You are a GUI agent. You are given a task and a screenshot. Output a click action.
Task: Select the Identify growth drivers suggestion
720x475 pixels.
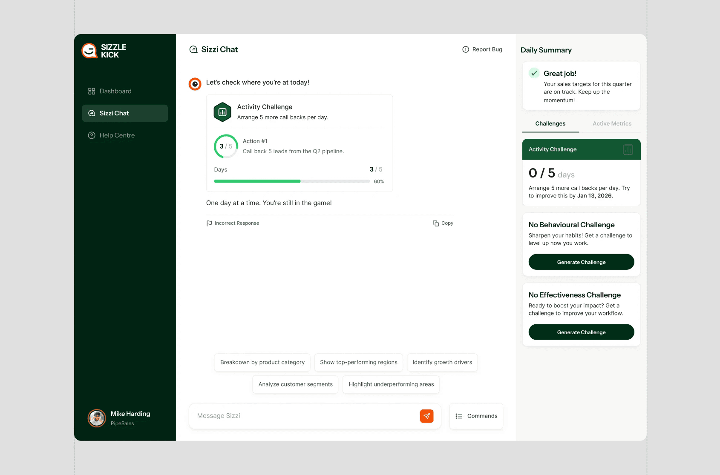pos(442,362)
